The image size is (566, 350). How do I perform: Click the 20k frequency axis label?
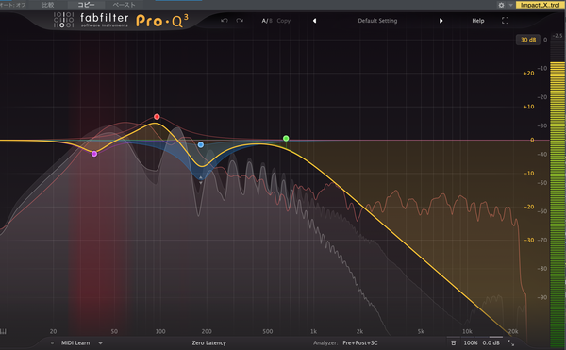[512, 331]
